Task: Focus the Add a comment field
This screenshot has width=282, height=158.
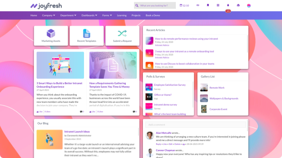Action: (195, 125)
